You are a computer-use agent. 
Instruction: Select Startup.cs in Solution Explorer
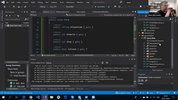point(153,67)
